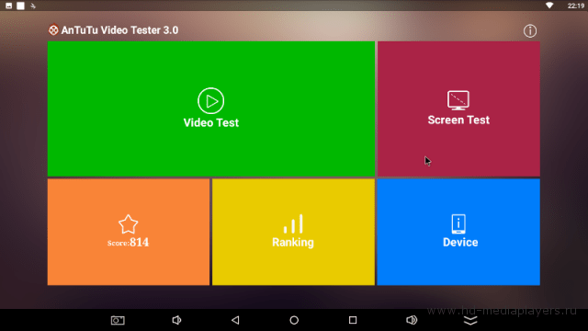Open recent apps with the square button
The image size is (588, 331).
pyautogui.click(x=353, y=320)
